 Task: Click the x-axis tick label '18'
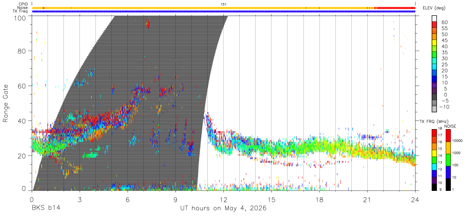click(319, 199)
